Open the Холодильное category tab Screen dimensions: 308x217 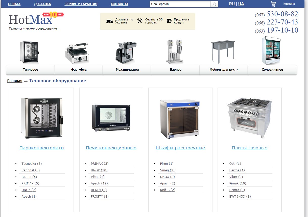(272, 70)
